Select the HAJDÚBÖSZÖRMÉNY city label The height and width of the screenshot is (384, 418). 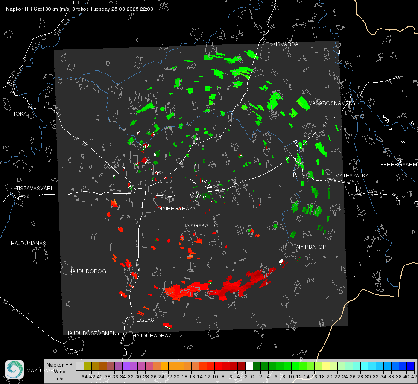(x=93, y=333)
